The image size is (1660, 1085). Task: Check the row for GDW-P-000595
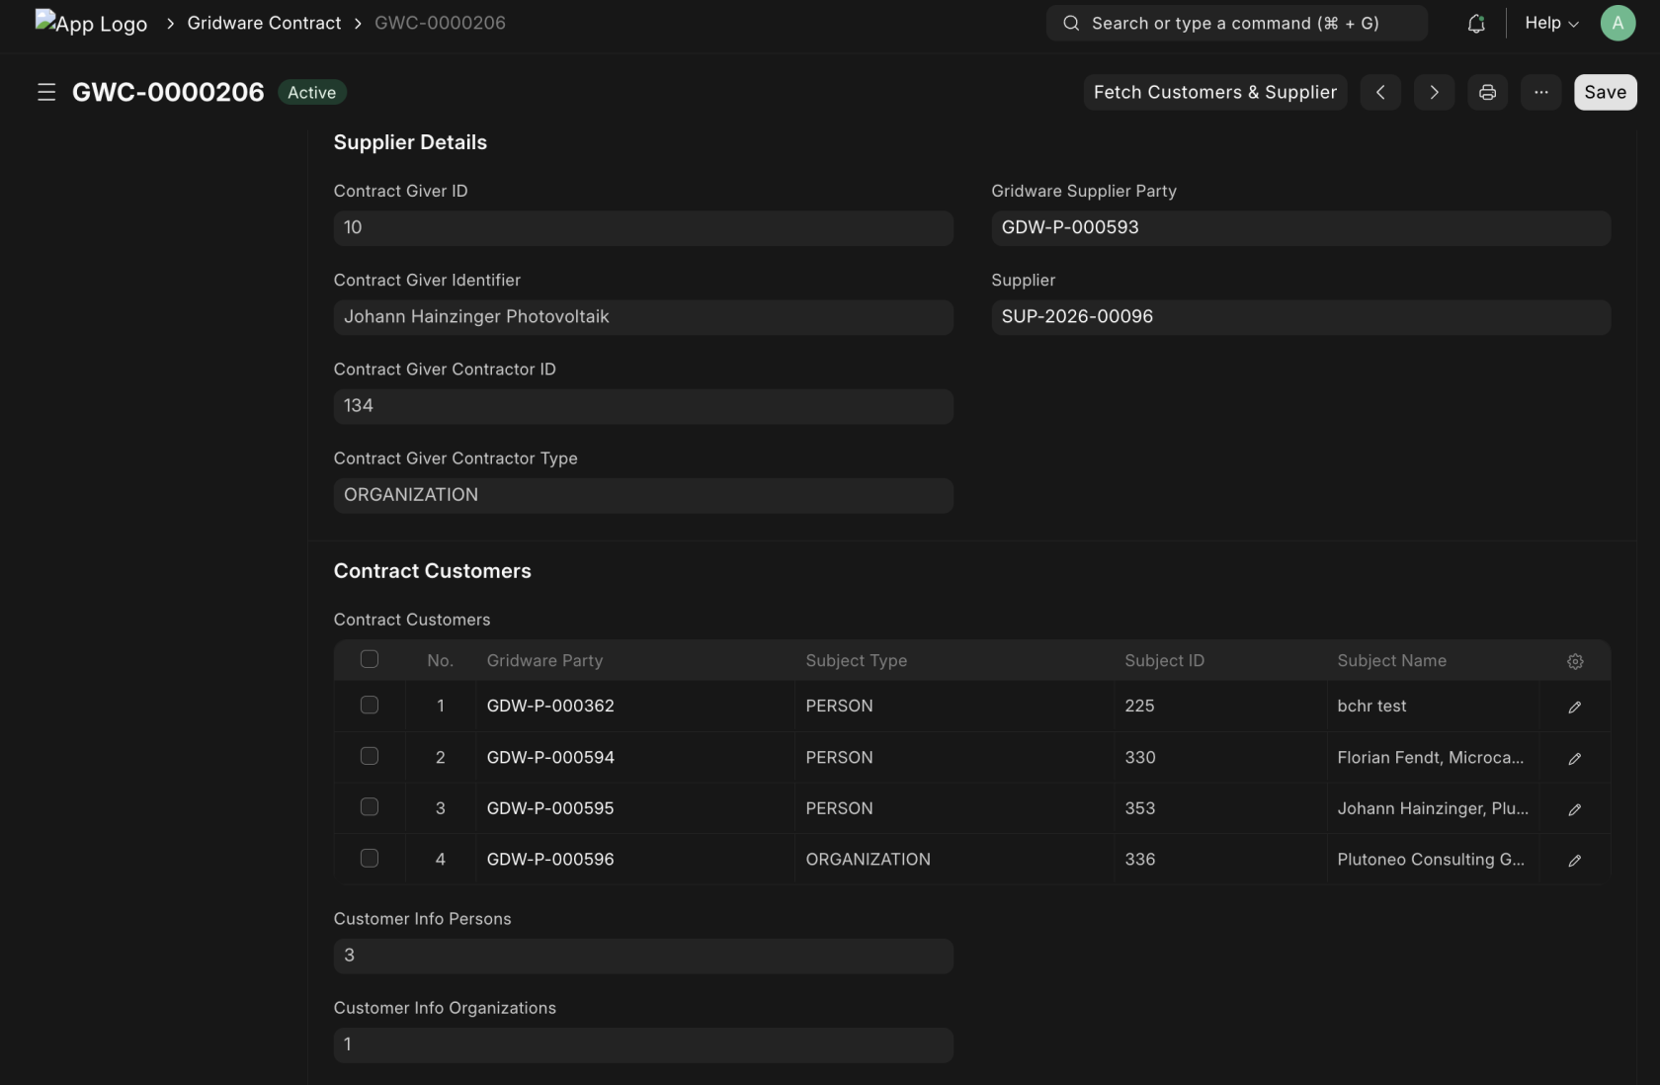[x=370, y=806]
